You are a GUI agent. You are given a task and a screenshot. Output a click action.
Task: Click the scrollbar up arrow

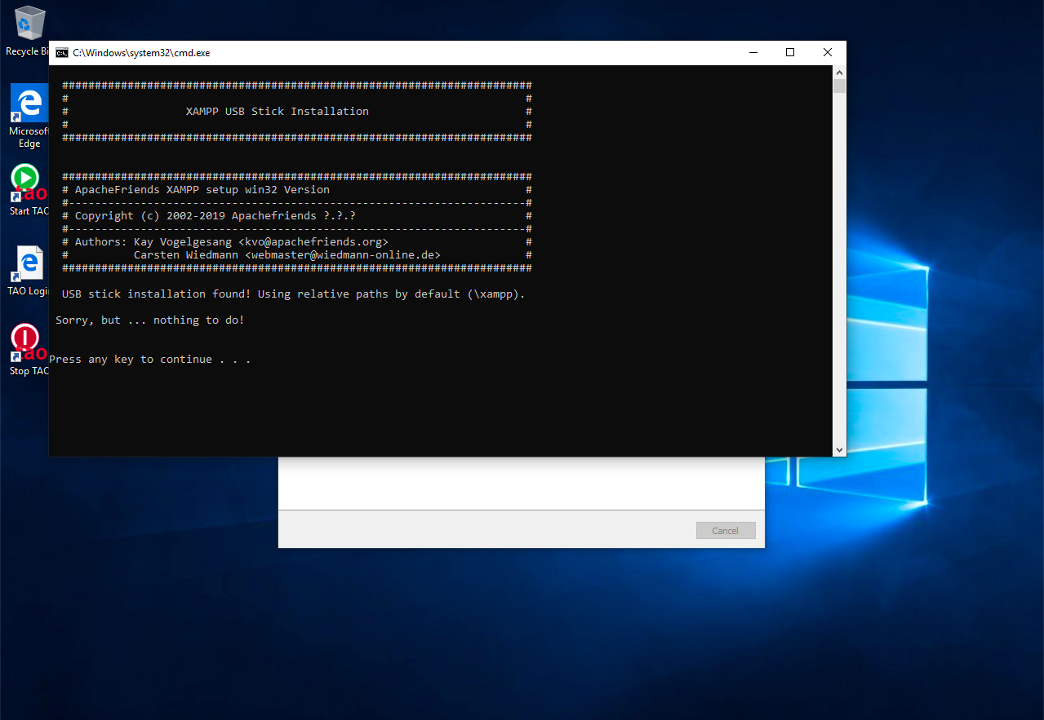point(839,72)
